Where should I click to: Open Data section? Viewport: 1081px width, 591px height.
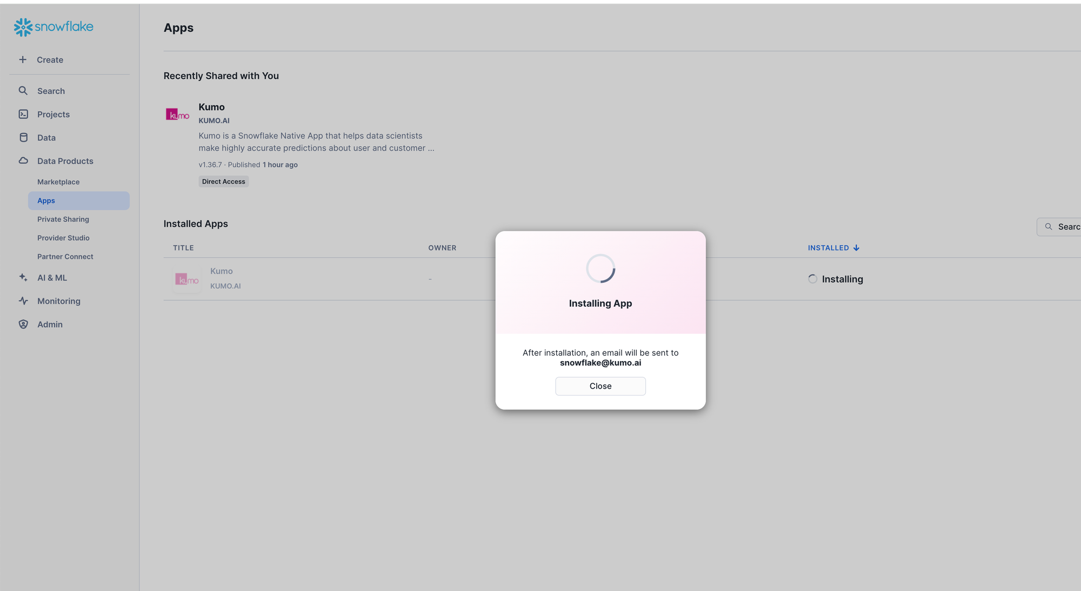(46, 138)
